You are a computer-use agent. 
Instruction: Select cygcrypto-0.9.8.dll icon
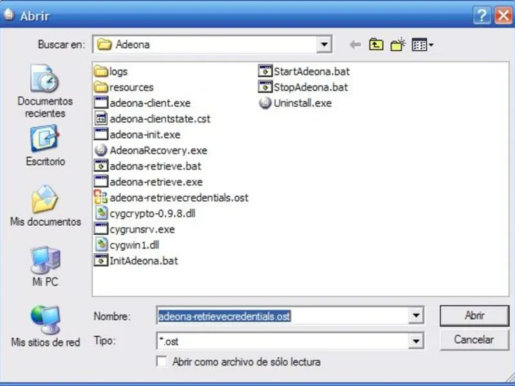[x=101, y=213]
